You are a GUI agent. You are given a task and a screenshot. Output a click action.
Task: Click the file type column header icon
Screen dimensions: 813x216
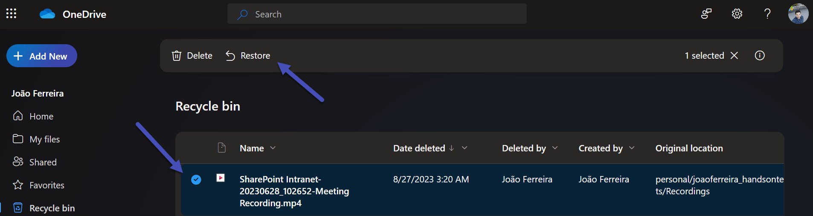coord(221,148)
